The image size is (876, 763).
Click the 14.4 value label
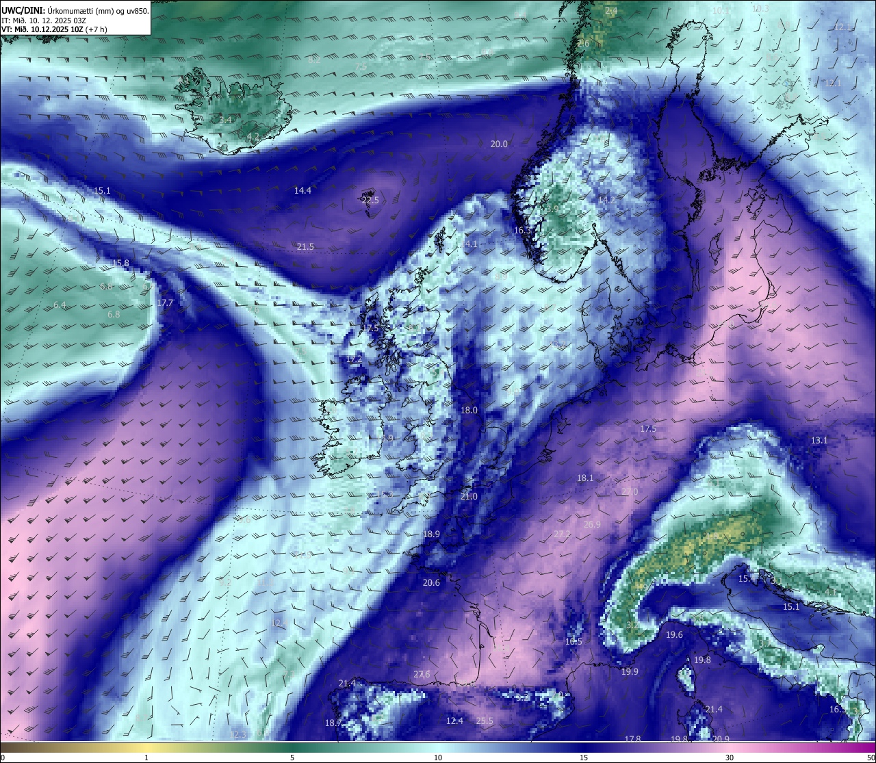click(x=302, y=190)
